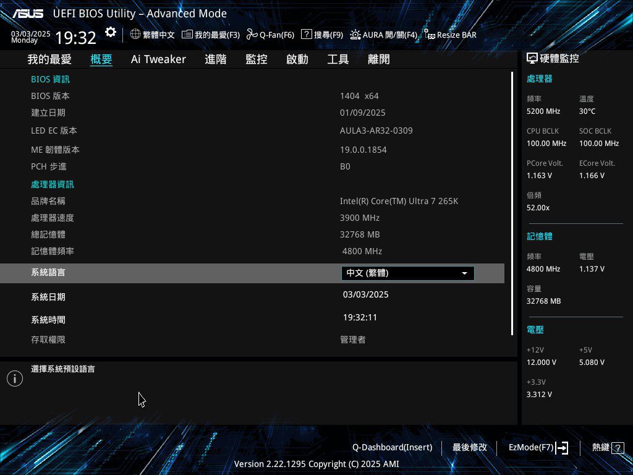Open 搜尋(F9) search
The width and height of the screenshot is (633, 475).
point(322,35)
